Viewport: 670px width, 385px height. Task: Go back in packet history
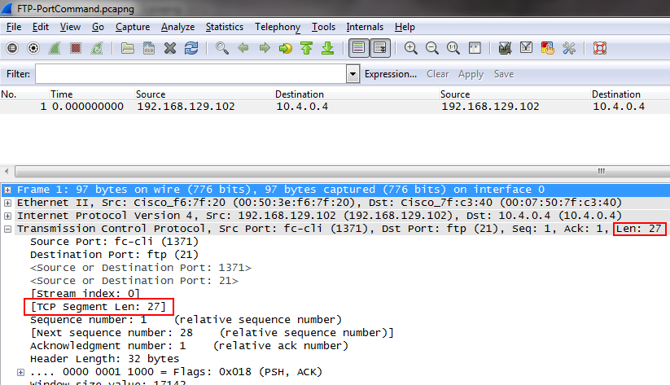tap(243, 48)
